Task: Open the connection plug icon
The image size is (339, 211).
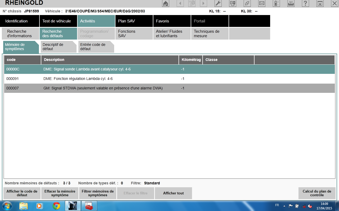Action: tap(247, 3)
